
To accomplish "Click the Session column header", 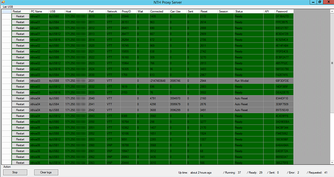I will pos(226,12).
